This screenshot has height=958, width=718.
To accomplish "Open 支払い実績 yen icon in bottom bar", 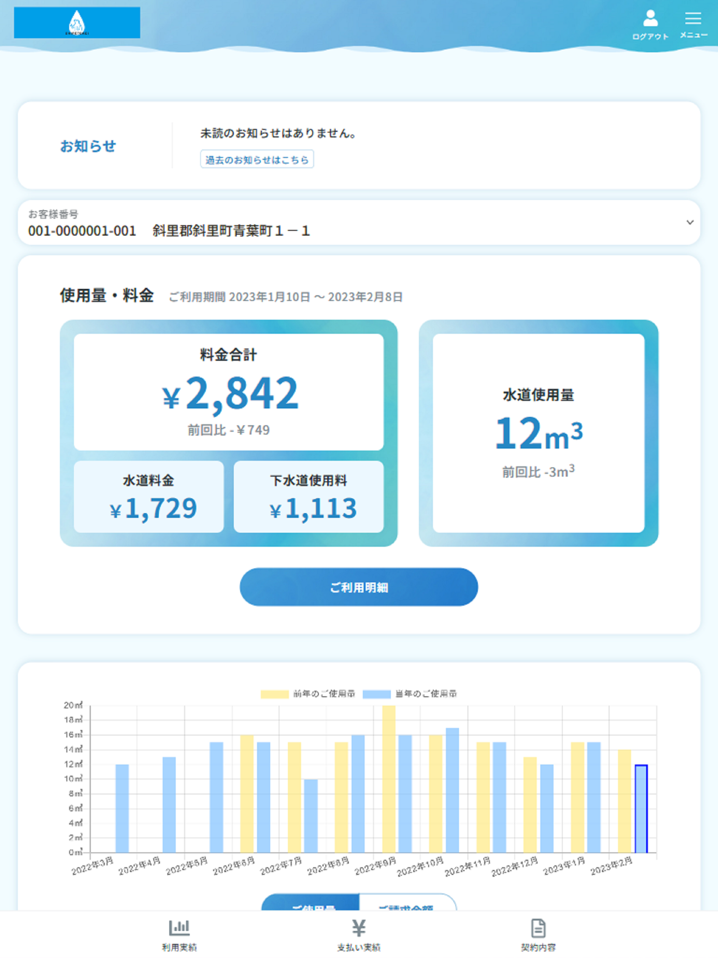I will pyautogui.click(x=359, y=928).
